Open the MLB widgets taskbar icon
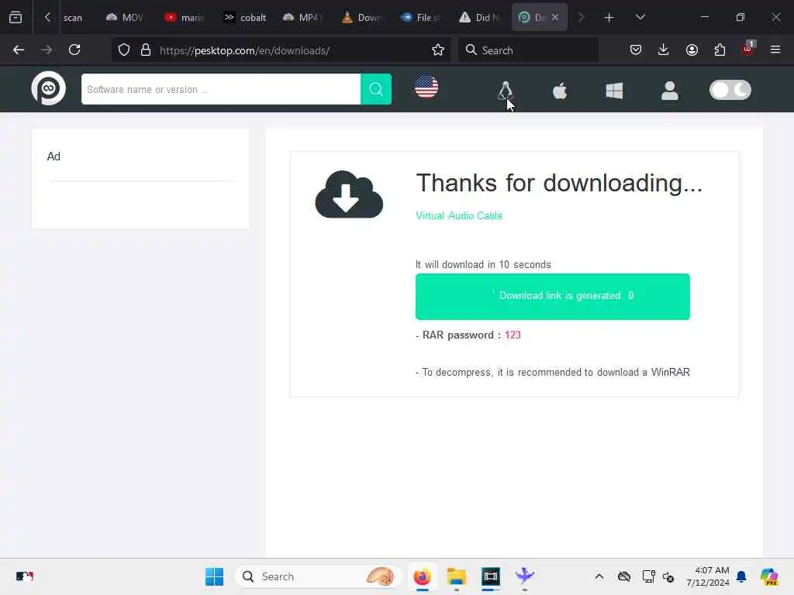 [24, 576]
